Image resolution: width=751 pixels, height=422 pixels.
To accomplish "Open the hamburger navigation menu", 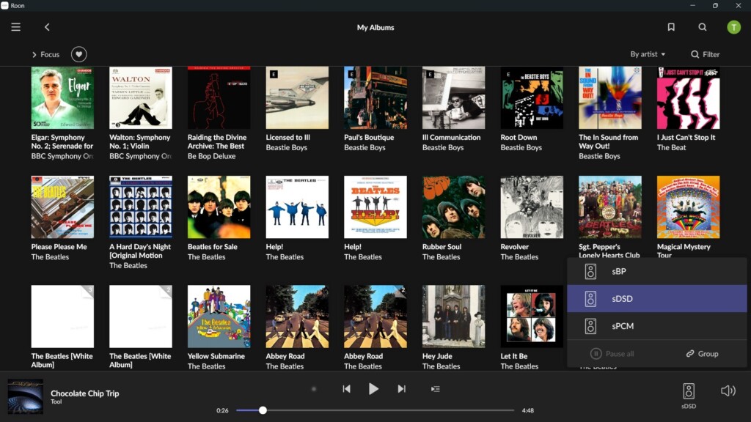I will (16, 27).
